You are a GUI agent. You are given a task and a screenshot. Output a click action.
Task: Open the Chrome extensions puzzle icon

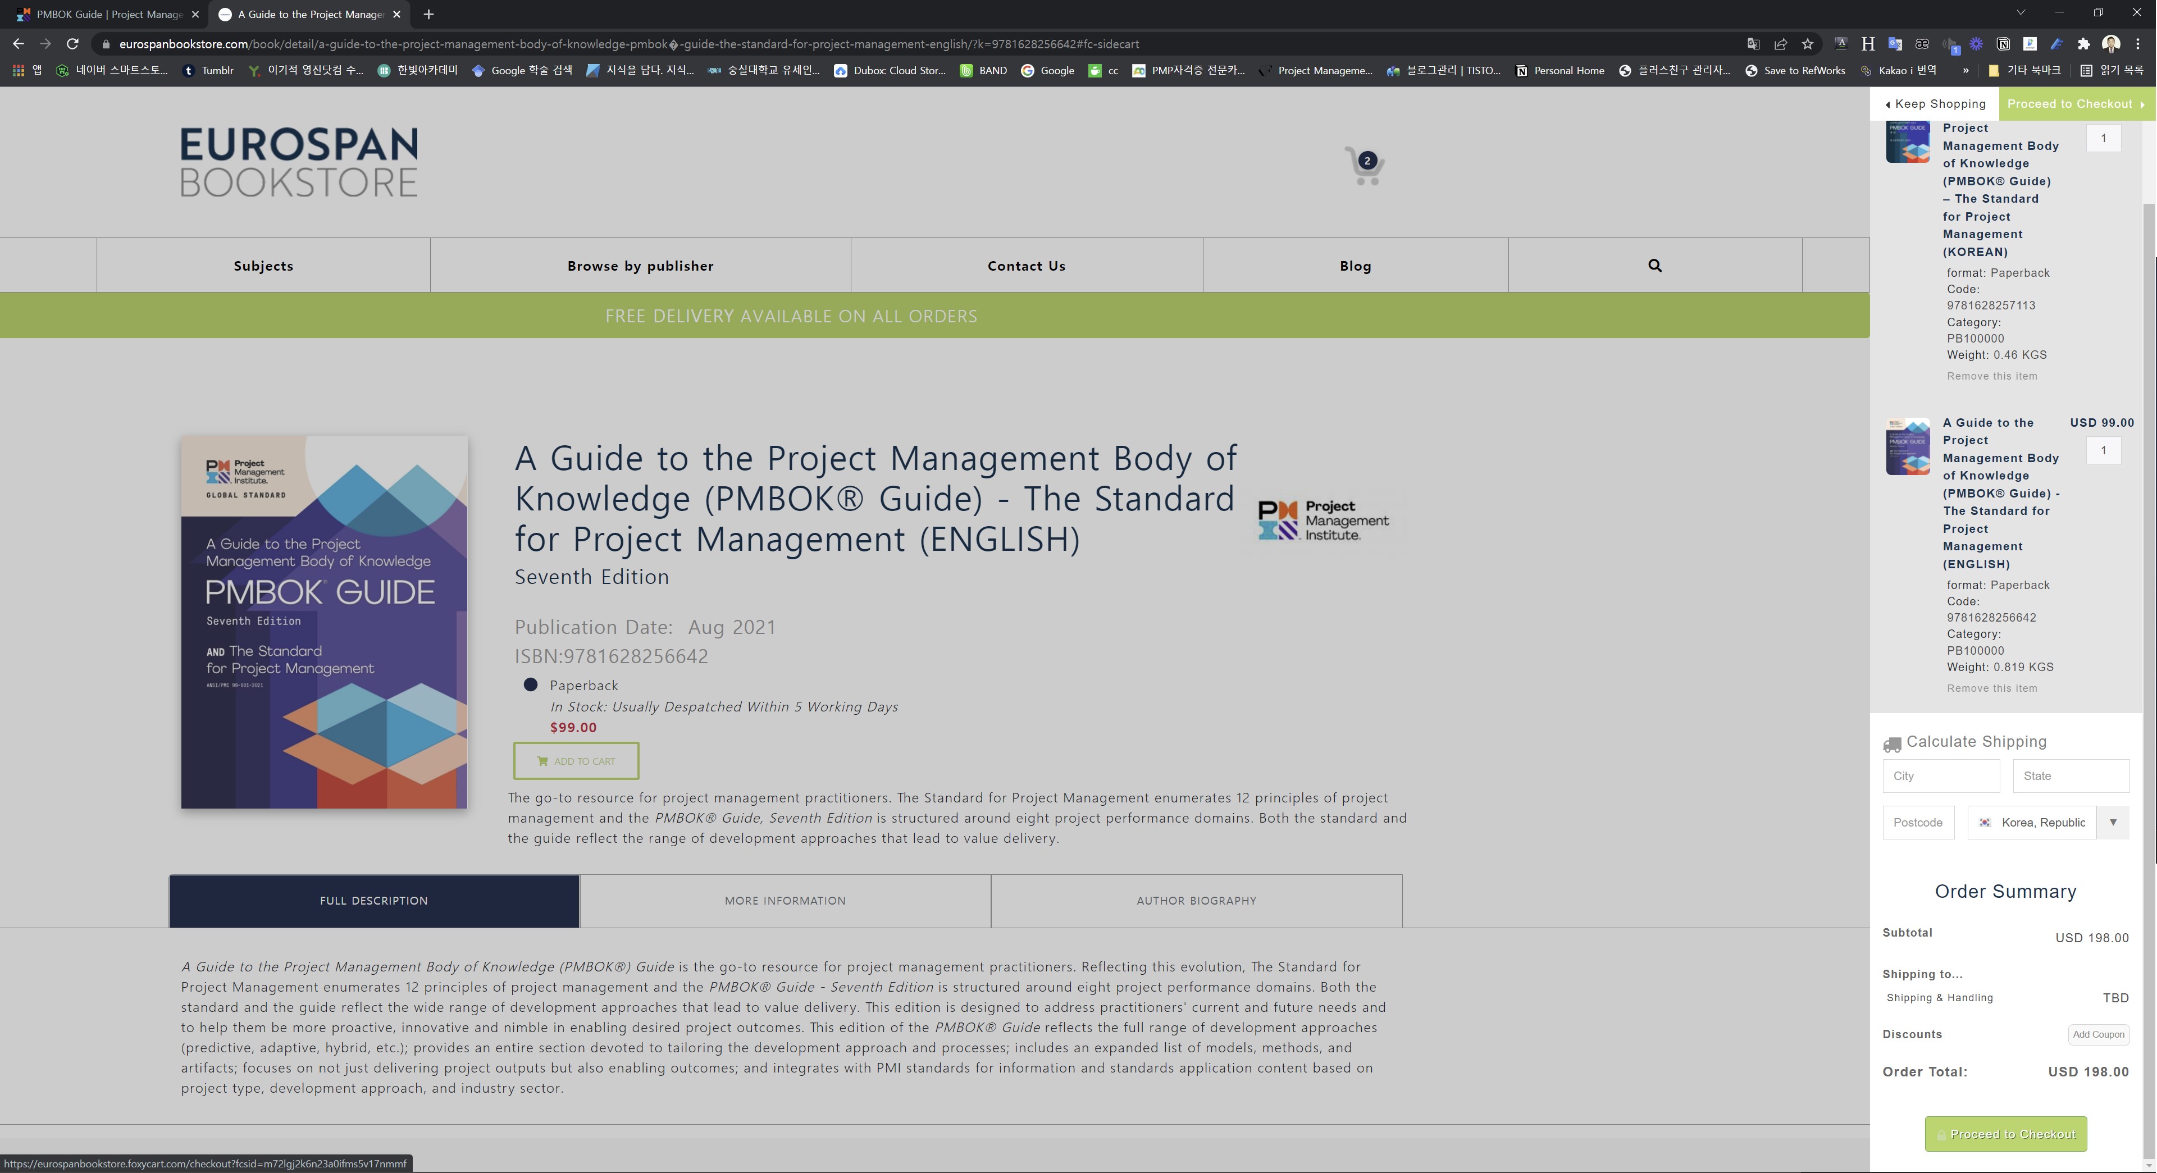coord(2083,44)
